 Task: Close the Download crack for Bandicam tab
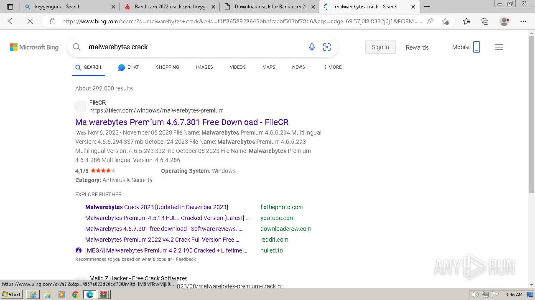pos(313,7)
